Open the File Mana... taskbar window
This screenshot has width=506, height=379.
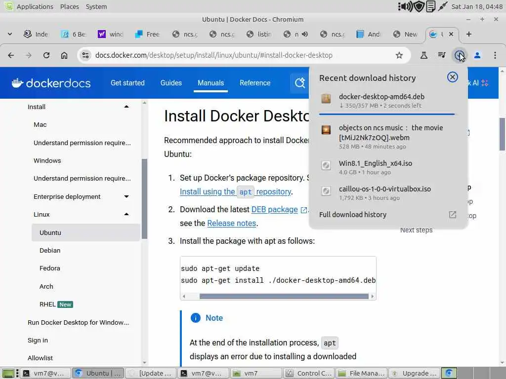coord(362,373)
